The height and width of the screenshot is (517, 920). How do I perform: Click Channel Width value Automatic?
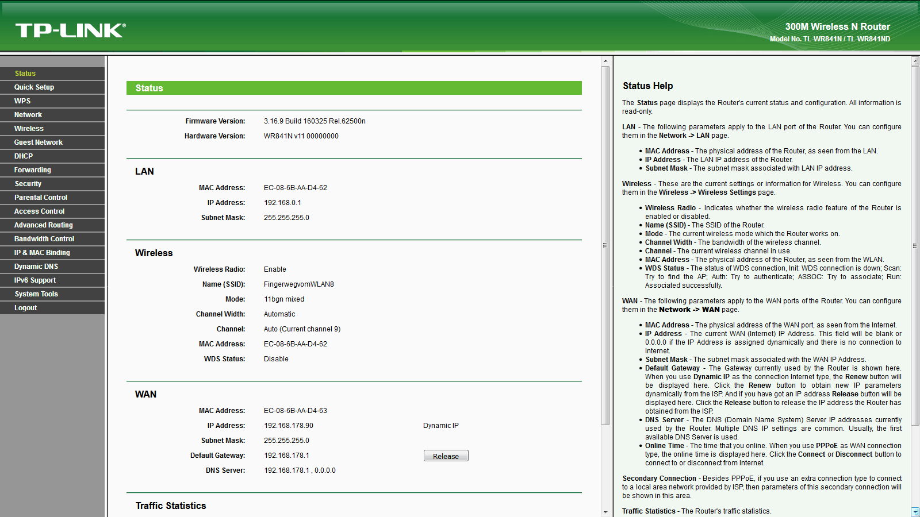click(x=279, y=314)
